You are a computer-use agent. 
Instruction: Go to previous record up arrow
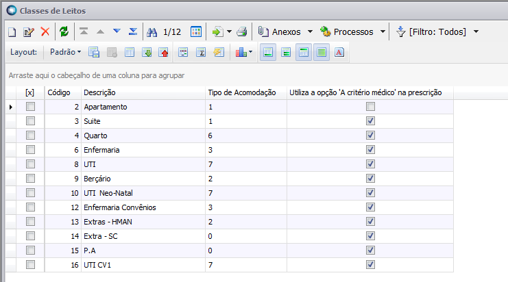[100, 31]
